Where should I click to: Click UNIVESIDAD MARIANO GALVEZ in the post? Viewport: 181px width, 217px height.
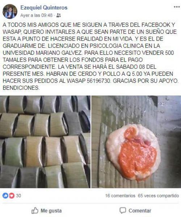[42, 53]
